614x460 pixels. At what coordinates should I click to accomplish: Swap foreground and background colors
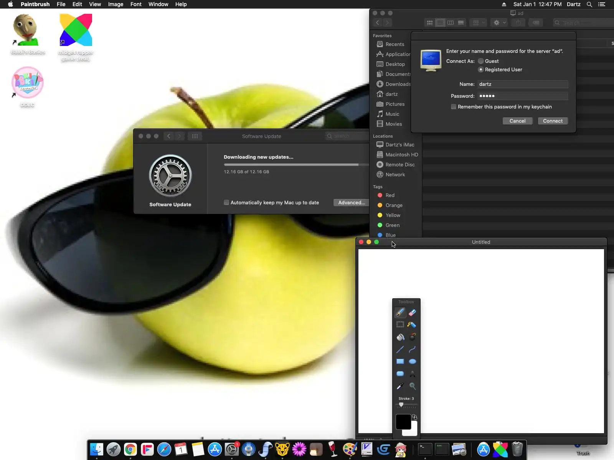414,417
